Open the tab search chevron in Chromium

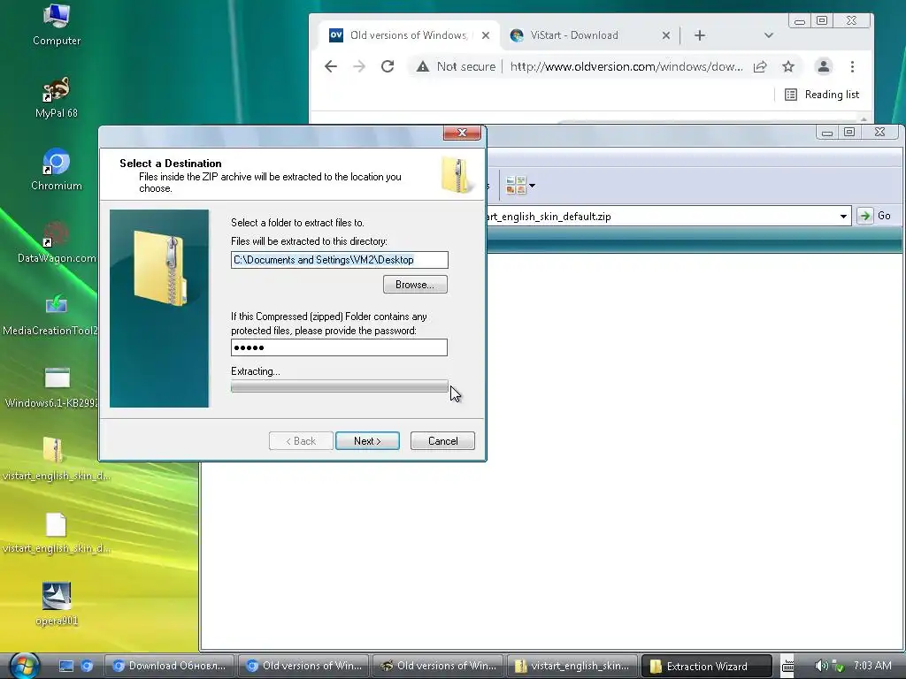(769, 35)
